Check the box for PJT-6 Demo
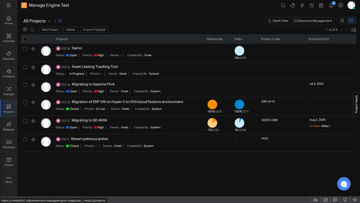This screenshot has height=203, width=360. pos(25,49)
